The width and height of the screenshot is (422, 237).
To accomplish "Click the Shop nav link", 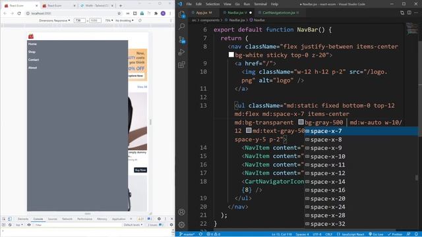I will tap(32, 51).
